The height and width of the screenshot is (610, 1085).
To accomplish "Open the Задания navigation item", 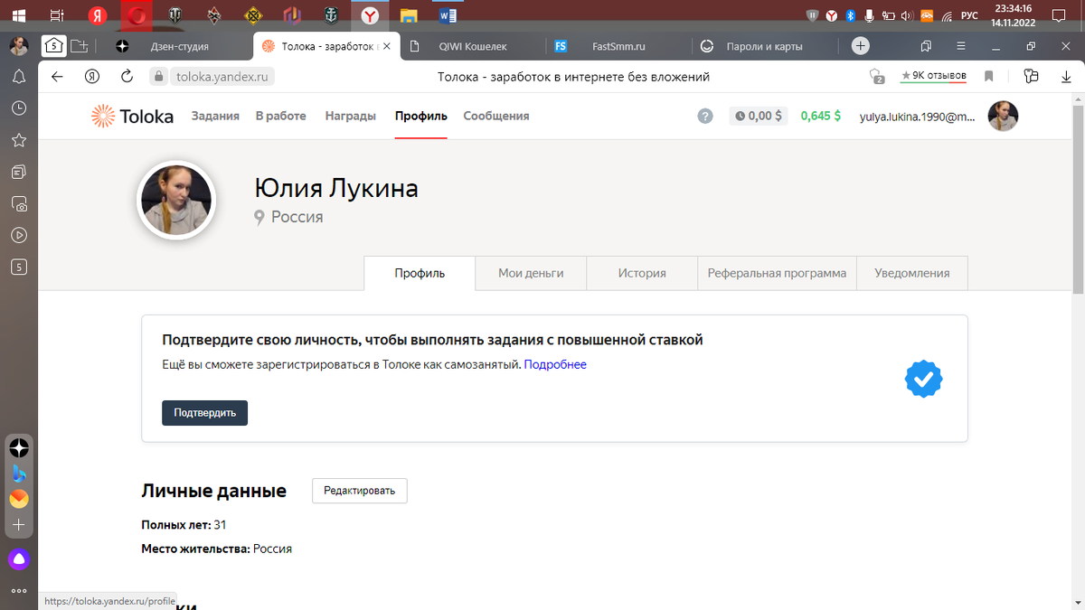I will point(215,116).
